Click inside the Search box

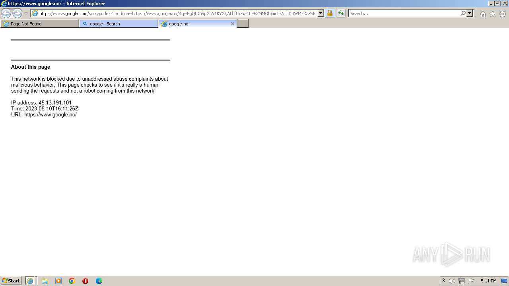[404, 14]
